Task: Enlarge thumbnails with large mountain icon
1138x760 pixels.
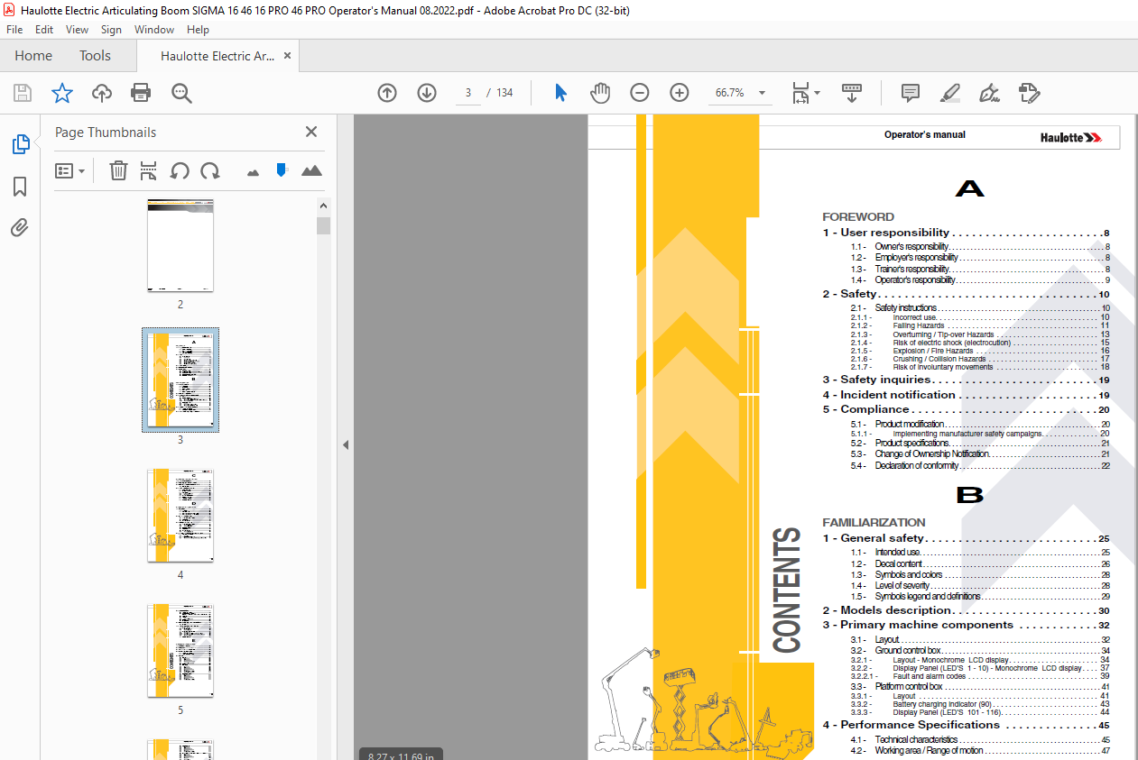Action: [311, 170]
